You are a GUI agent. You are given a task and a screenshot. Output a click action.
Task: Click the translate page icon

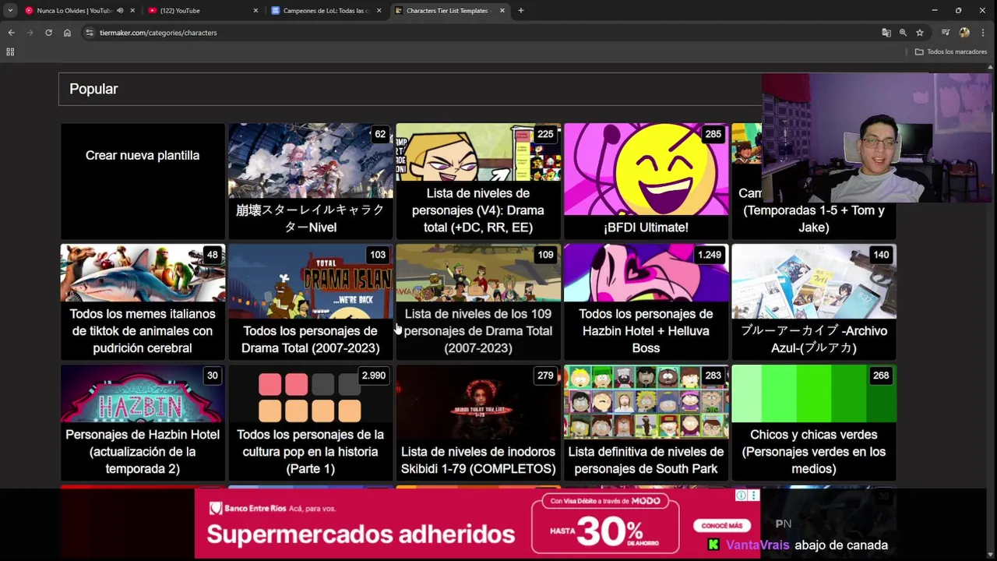point(886,33)
